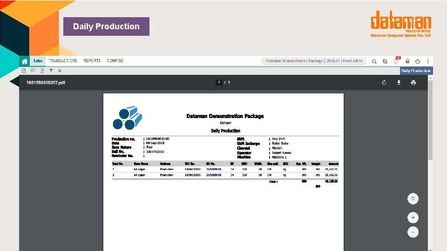Viewport: 447px width, 251px height.
Task: Click the PDF page number field
Action: 219,83
